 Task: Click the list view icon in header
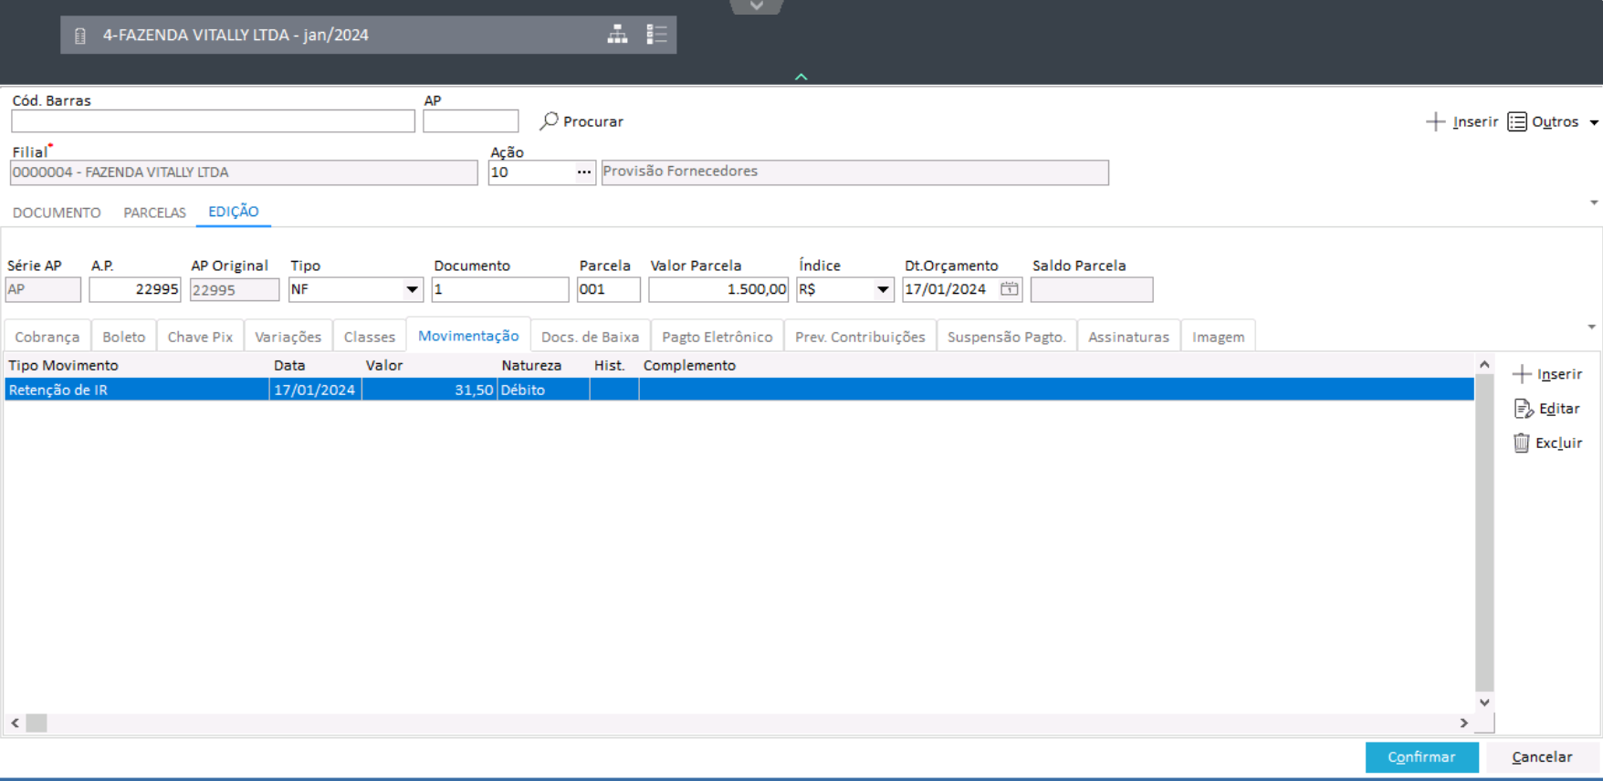[x=656, y=35]
